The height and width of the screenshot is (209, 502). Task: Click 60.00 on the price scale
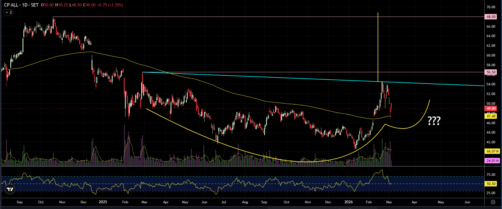pyautogui.click(x=491, y=55)
